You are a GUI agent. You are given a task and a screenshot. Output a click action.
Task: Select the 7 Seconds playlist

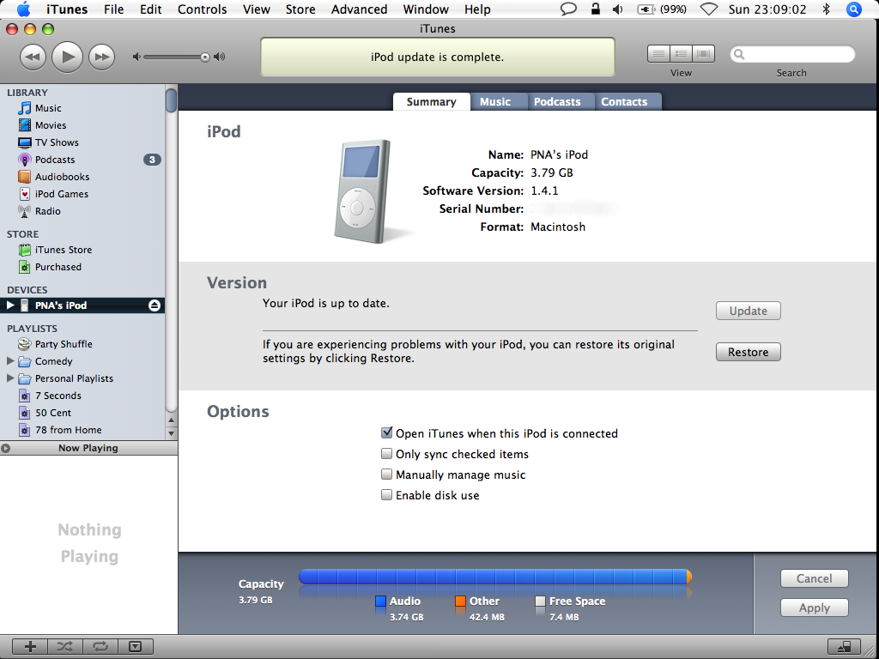point(58,396)
